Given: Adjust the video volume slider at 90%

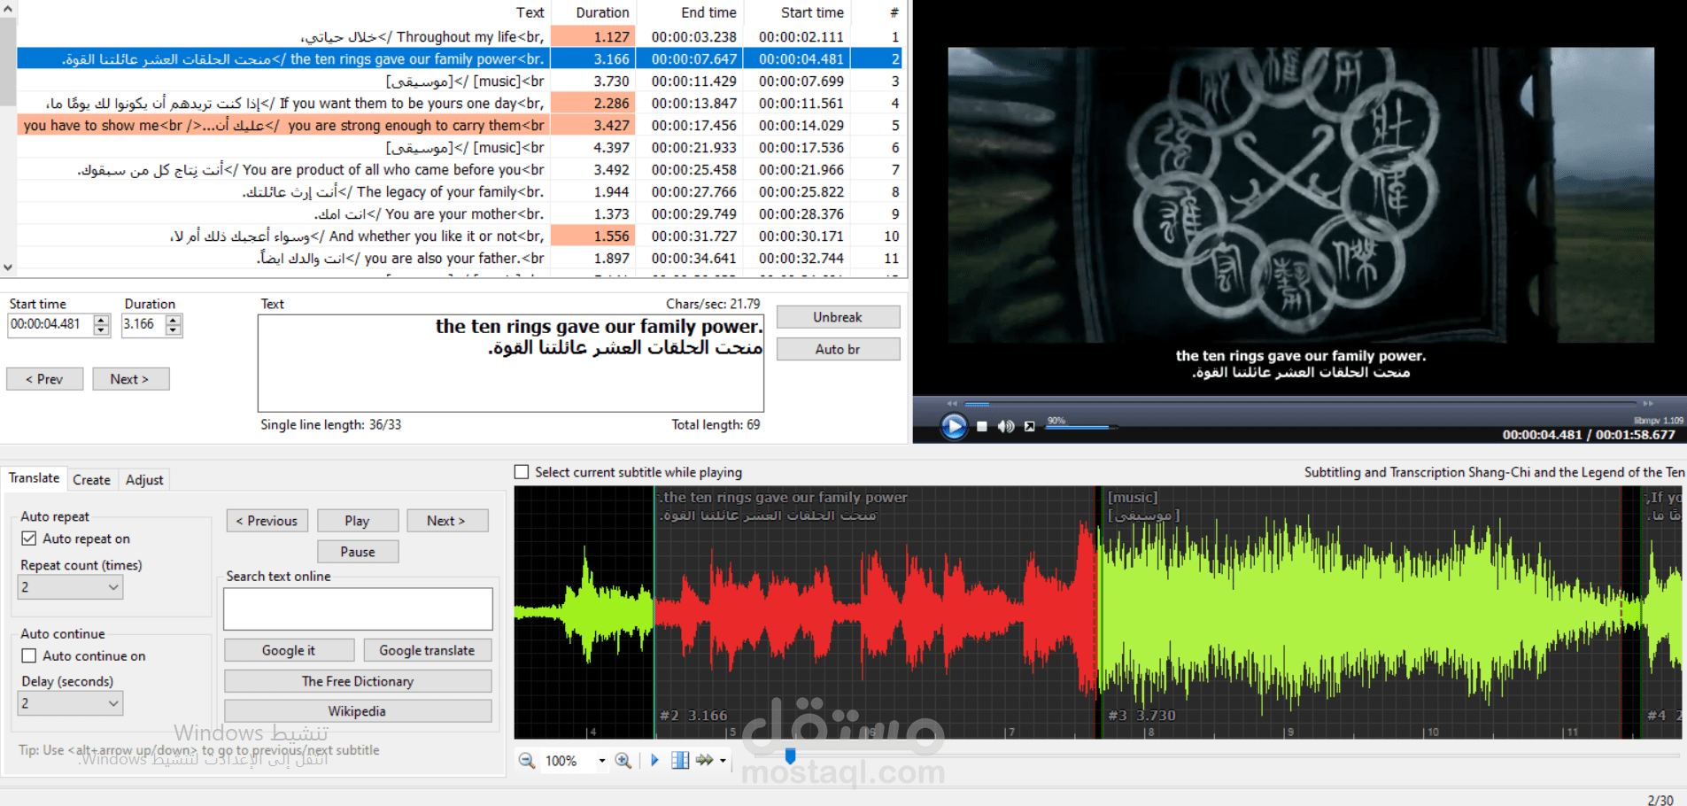Looking at the screenshot, I should (x=1081, y=428).
